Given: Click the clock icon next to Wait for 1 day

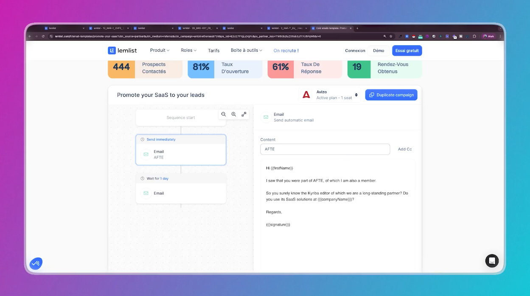Looking at the screenshot, I should [x=143, y=179].
